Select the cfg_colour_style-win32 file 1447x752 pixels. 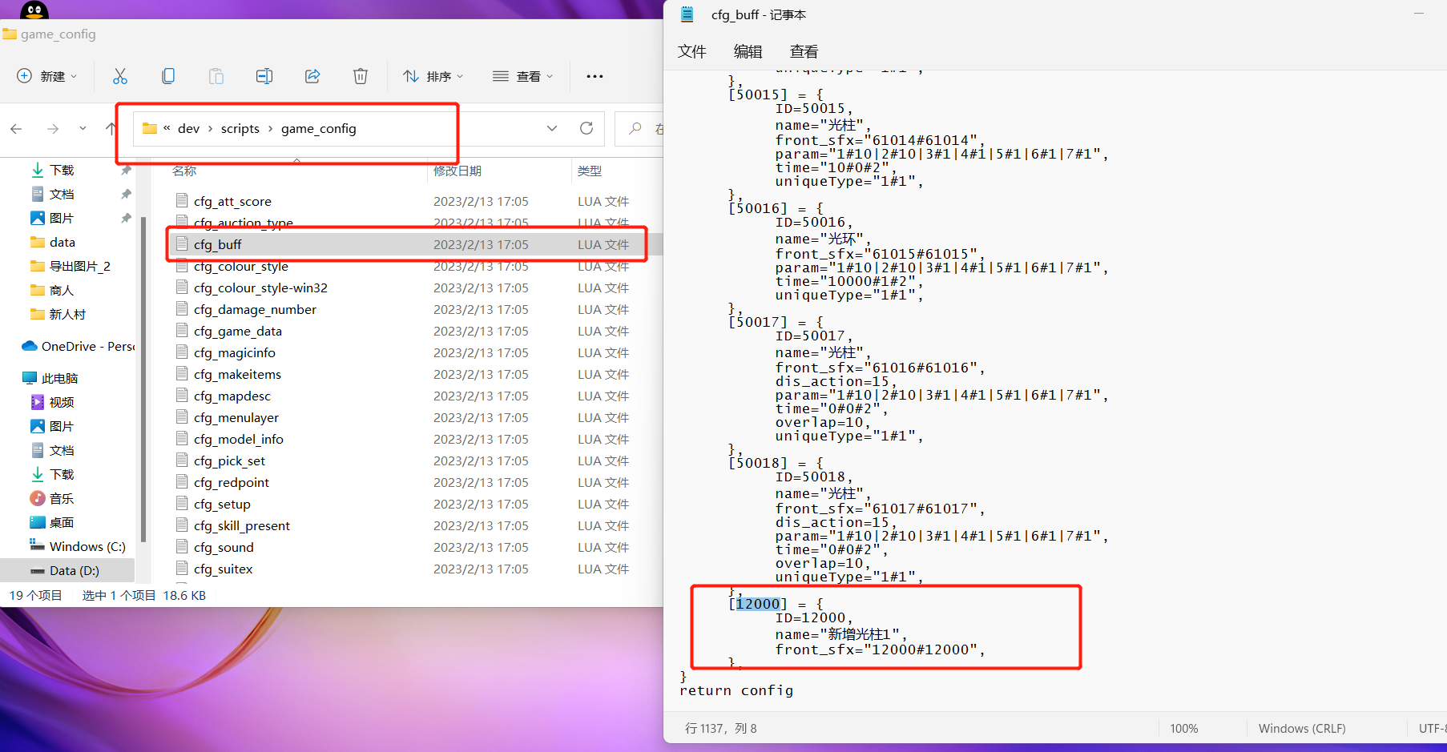coord(260,288)
